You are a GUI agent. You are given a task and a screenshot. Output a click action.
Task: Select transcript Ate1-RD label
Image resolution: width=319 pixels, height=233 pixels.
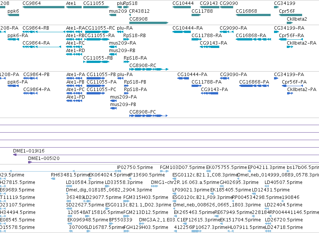coord(75,51)
